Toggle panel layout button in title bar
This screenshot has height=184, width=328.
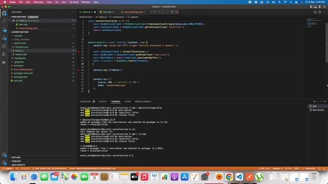point(315,7)
